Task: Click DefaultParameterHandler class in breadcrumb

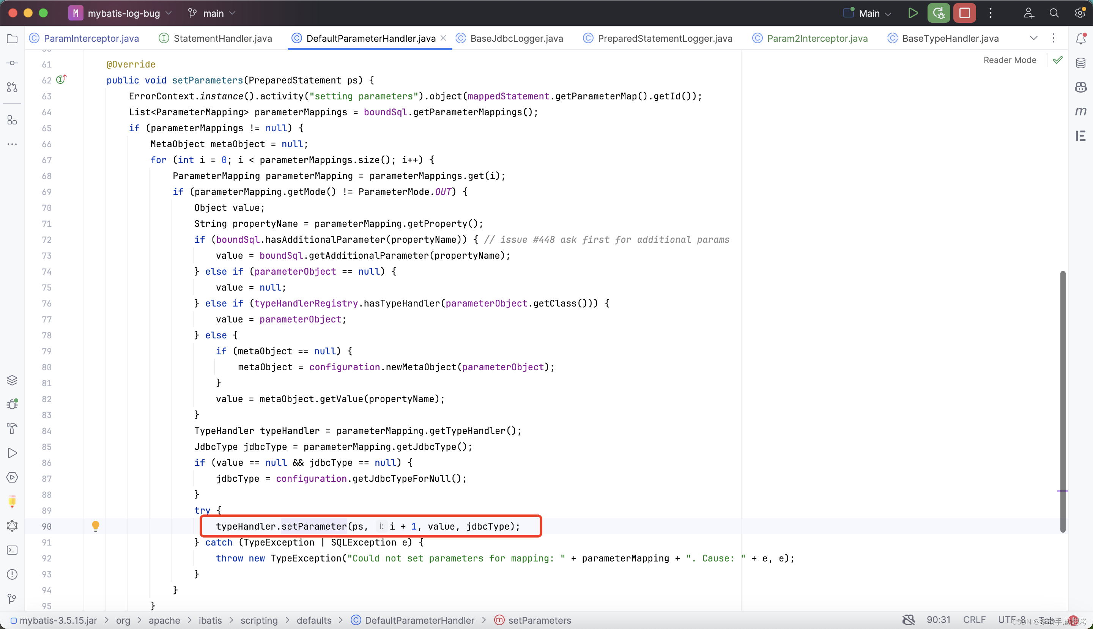Action: [413, 620]
